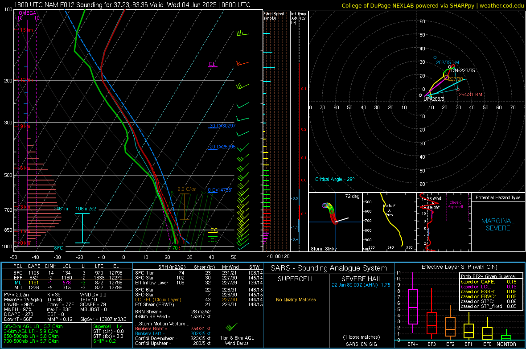The image size is (526, 349).
Task: Click the Theta-E v. Pres label
Action: pos(389,210)
